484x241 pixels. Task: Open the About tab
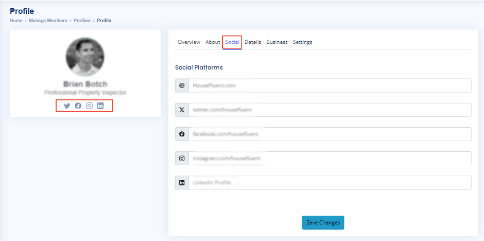[213, 42]
